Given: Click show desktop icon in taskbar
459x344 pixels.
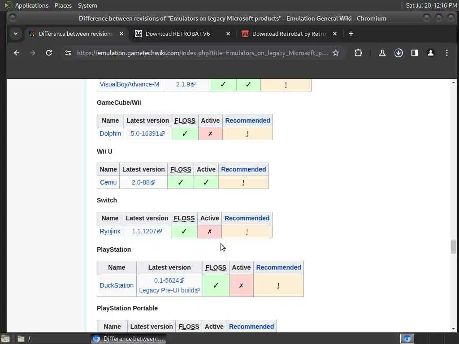Looking at the screenshot, I should pyautogui.click(x=5, y=339).
